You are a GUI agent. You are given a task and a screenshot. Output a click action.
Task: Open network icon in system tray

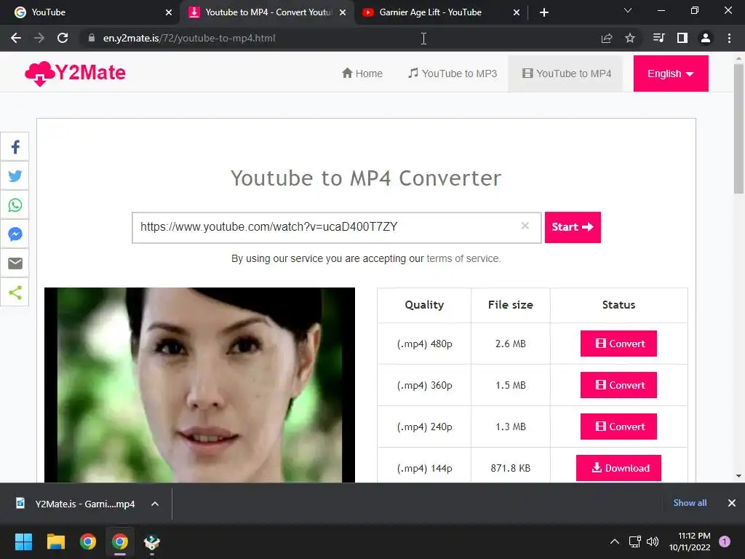[x=634, y=542]
